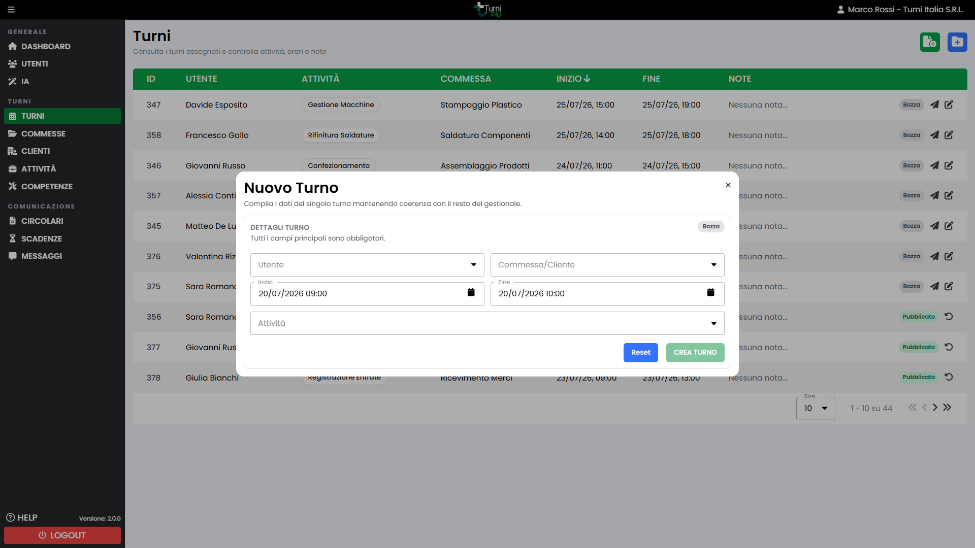Screen dimensions: 975x548
Task: Click the Reset button
Action: [x=641, y=353]
